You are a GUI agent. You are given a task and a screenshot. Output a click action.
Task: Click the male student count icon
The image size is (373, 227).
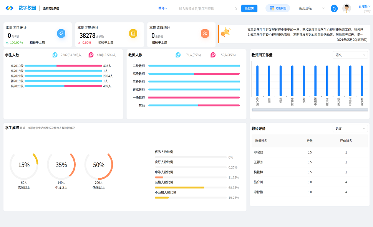point(55,55)
